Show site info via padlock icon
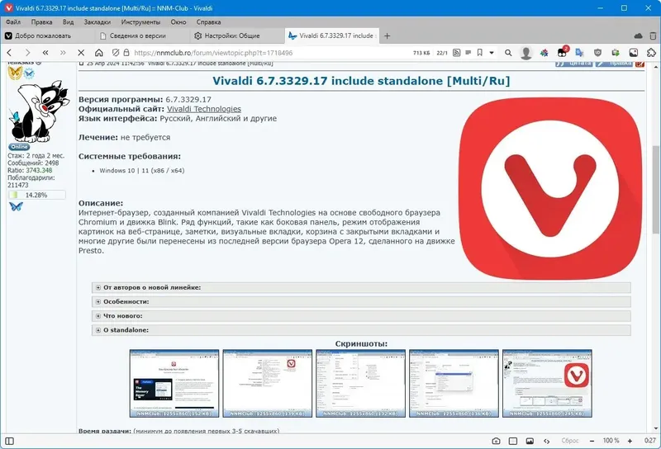 (x=126, y=53)
